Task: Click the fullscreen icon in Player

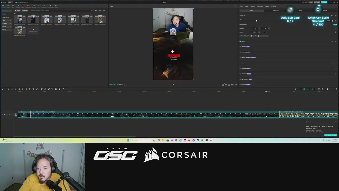Action: tap(236, 85)
